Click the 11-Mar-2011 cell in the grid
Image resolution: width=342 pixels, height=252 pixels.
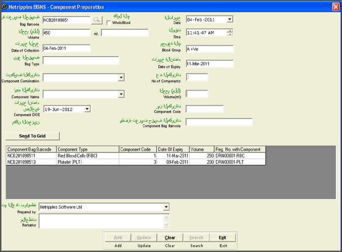click(173, 156)
